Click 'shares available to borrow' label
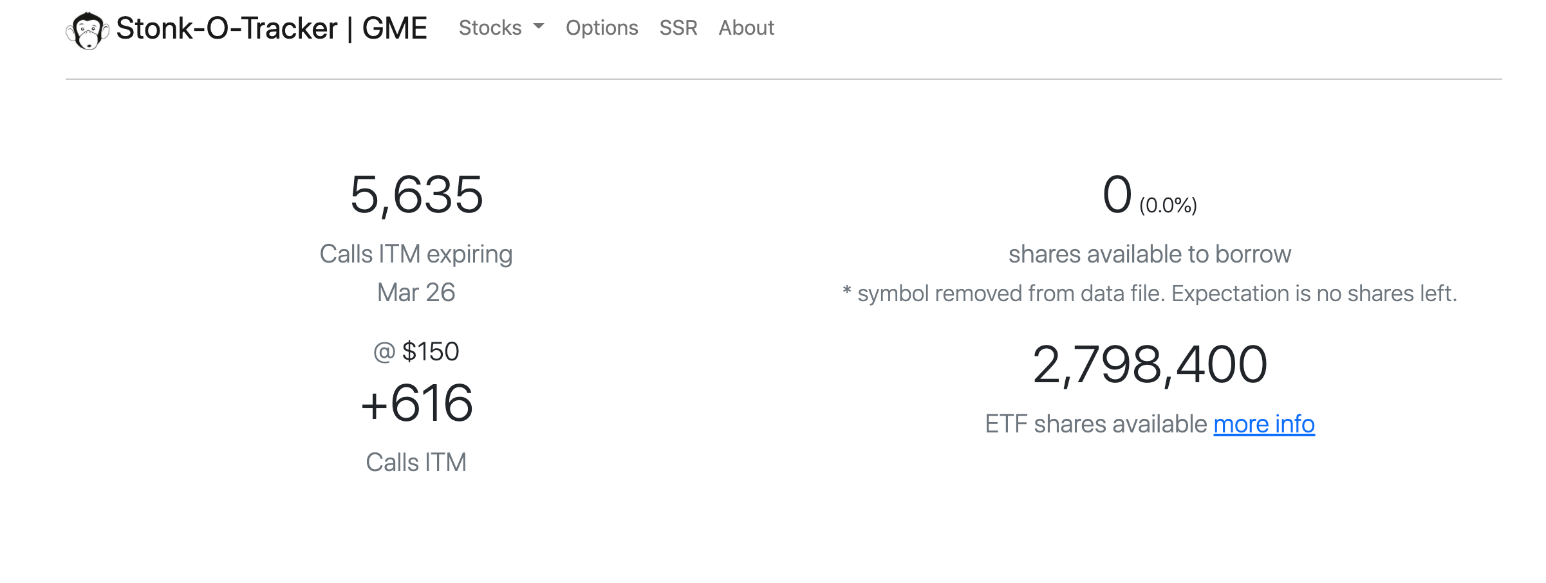 pos(1150,254)
